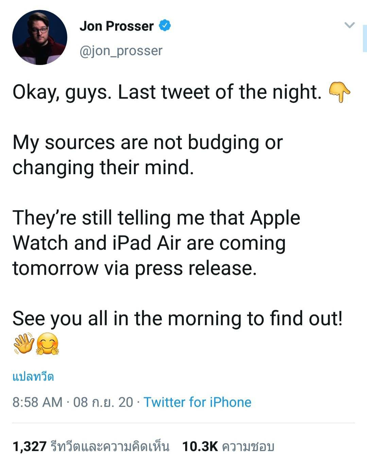
Task: View the 1,327 retweets count
Action: 29,447
